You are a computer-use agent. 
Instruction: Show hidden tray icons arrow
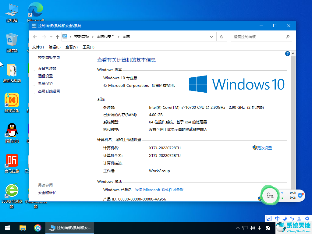238,228
